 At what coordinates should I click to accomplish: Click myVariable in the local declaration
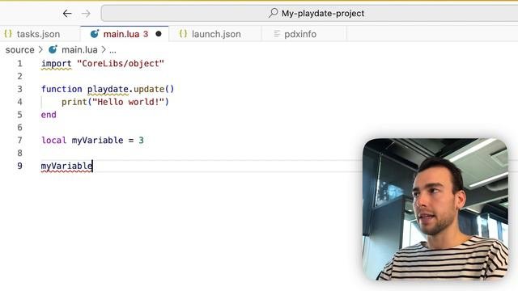click(97, 141)
